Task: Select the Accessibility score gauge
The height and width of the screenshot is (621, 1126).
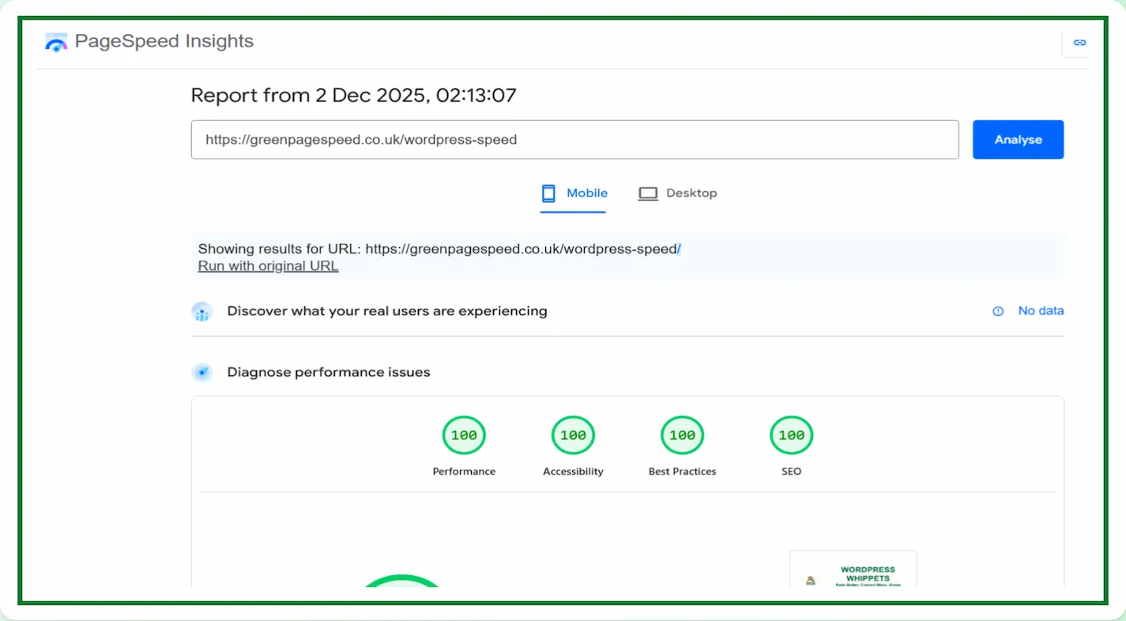Action: [573, 435]
